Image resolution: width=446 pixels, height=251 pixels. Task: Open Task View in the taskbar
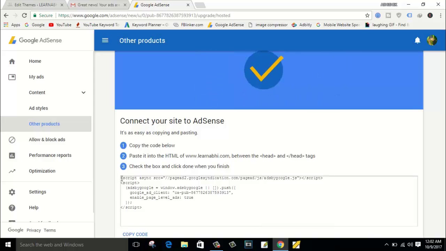click(136, 245)
